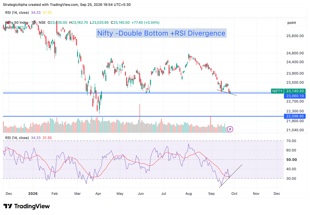This screenshot has width=310, height=215.
Task: Click the green NIFTY price tag
Action: pyautogui.click(x=277, y=91)
